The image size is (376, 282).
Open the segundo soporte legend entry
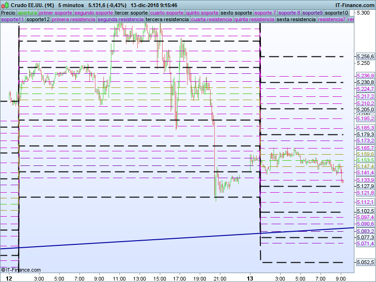coord(94,13)
